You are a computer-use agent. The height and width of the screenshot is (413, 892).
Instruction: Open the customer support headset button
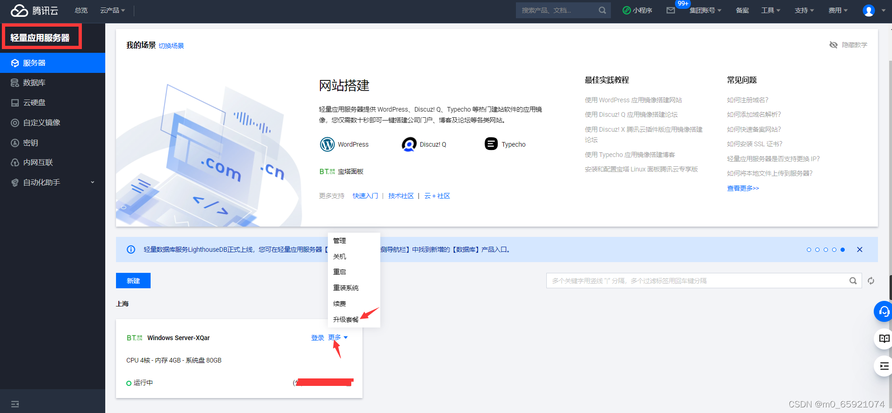click(884, 311)
